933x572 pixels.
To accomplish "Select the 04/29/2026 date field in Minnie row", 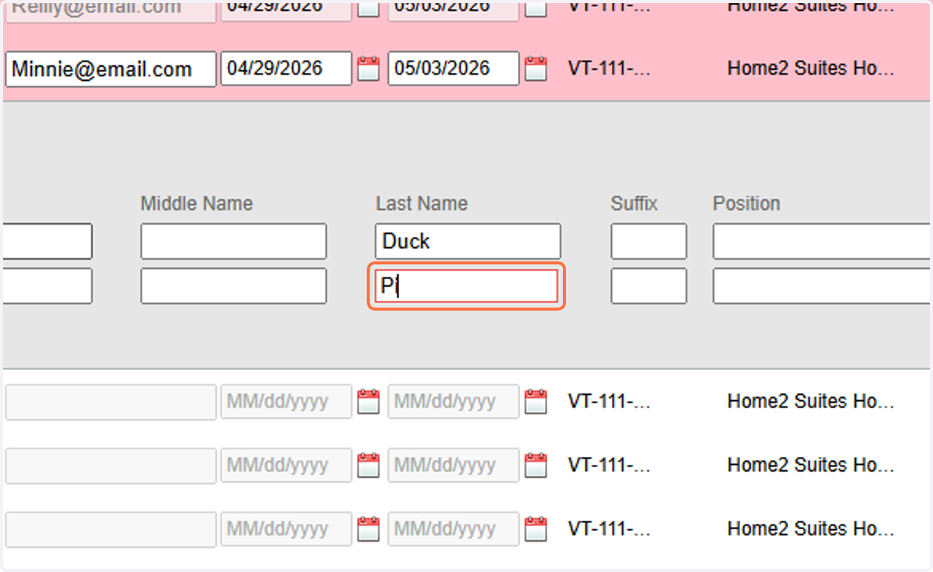I will tap(286, 68).
